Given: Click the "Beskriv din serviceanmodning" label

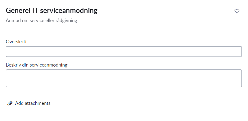Looking at the screenshot, I should pyautogui.click(x=37, y=65).
